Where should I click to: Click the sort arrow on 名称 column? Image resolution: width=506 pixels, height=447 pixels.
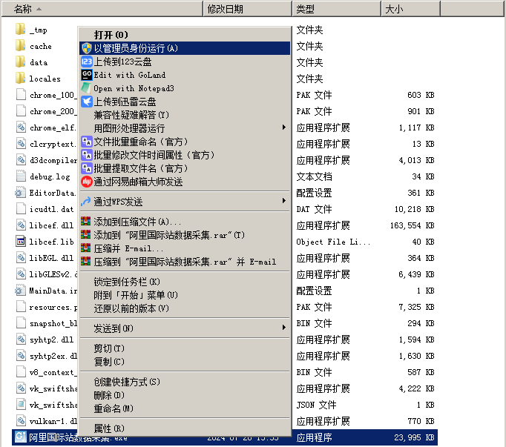tap(39, 9)
